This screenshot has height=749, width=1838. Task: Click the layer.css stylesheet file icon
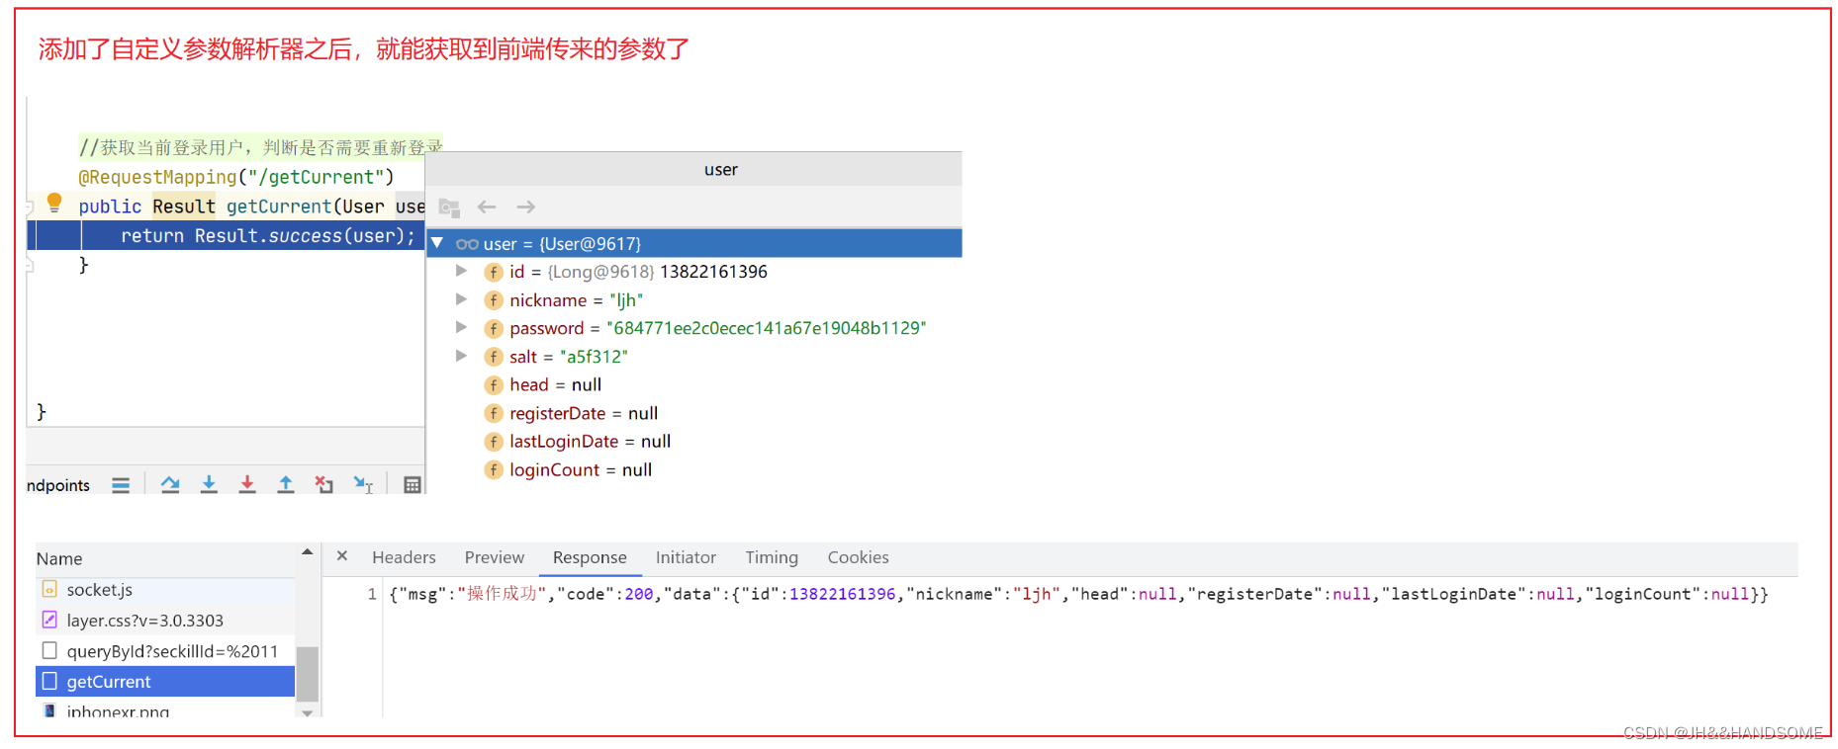pos(49,620)
